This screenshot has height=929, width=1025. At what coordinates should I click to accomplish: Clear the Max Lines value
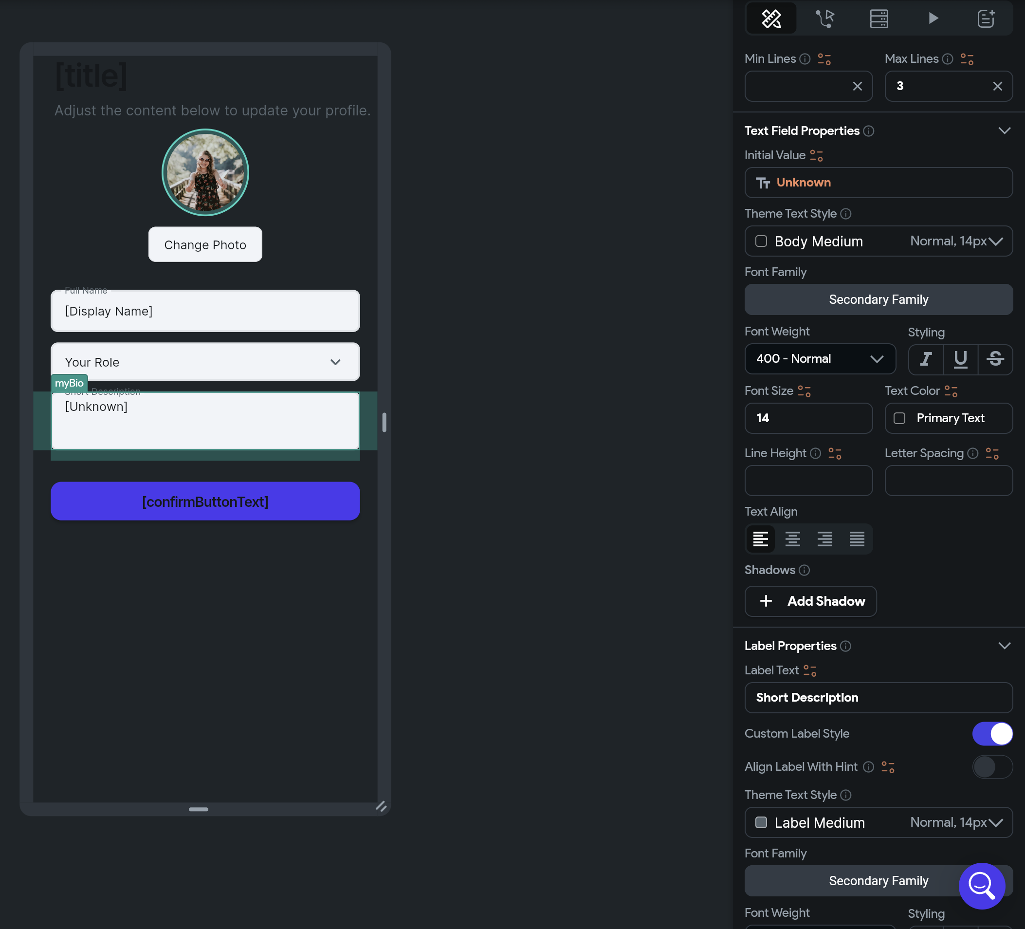[x=997, y=87]
